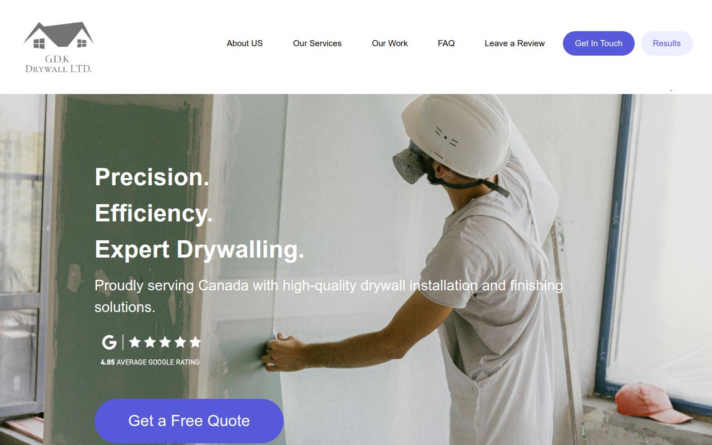
Task: Click the Get a Free Quote button
Action: 189,421
